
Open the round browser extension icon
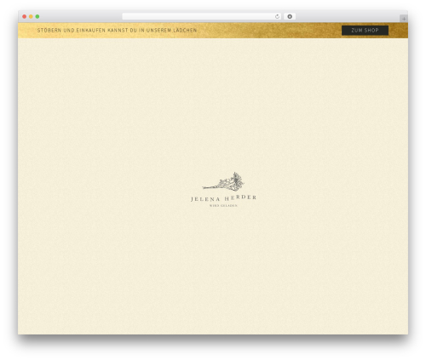click(290, 16)
